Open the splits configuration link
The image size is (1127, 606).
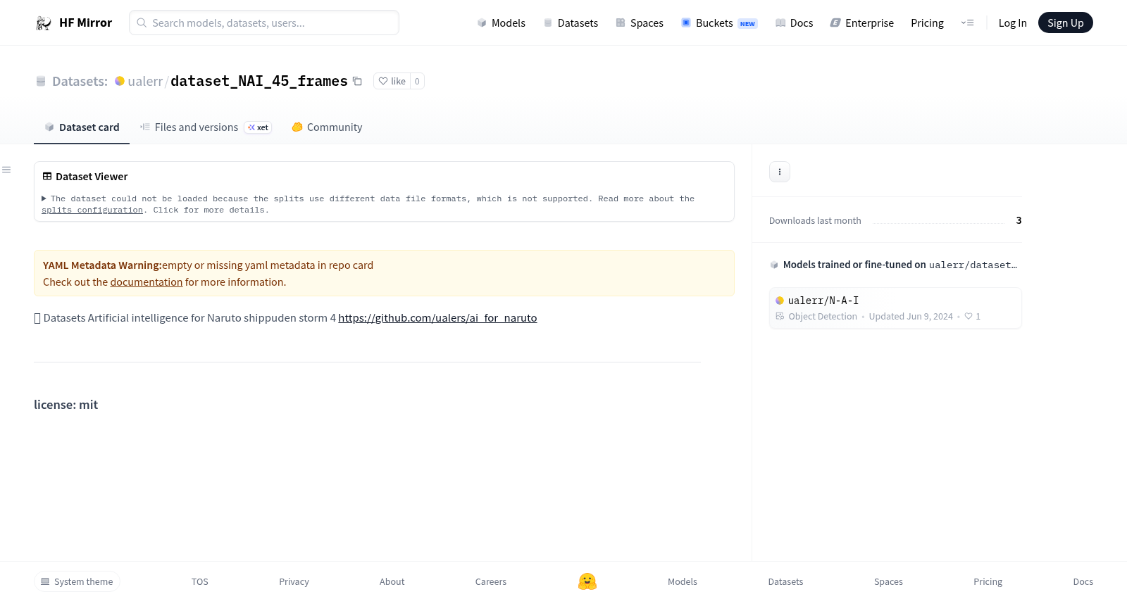click(x=92, y=210)
